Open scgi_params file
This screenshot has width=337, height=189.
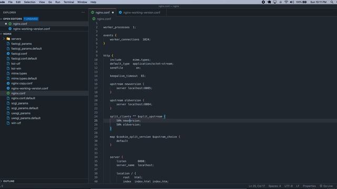pyautogui.click(x=19, y=103)
